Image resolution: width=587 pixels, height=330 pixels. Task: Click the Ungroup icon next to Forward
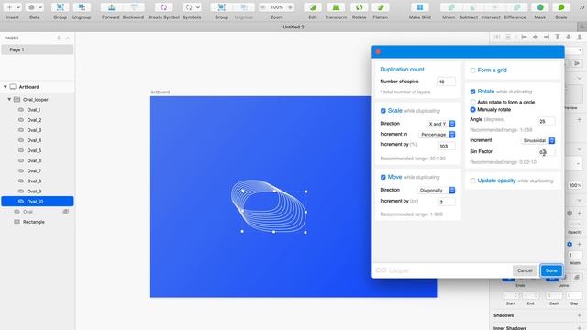82,7
